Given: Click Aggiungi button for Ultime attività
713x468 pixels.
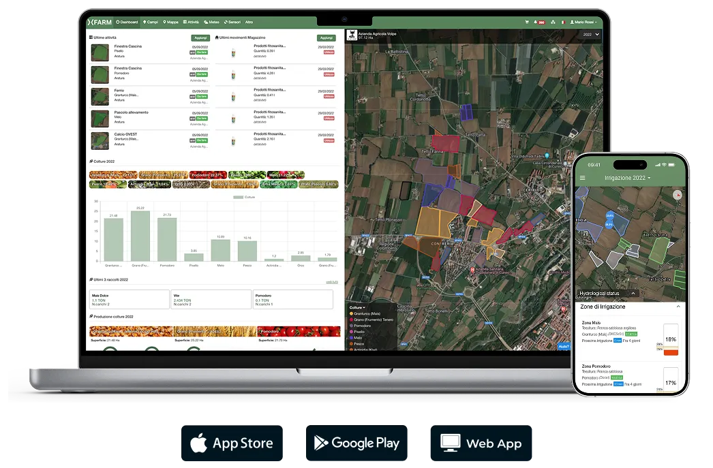Looking at the screenshot, I should (x=200, y=37).
